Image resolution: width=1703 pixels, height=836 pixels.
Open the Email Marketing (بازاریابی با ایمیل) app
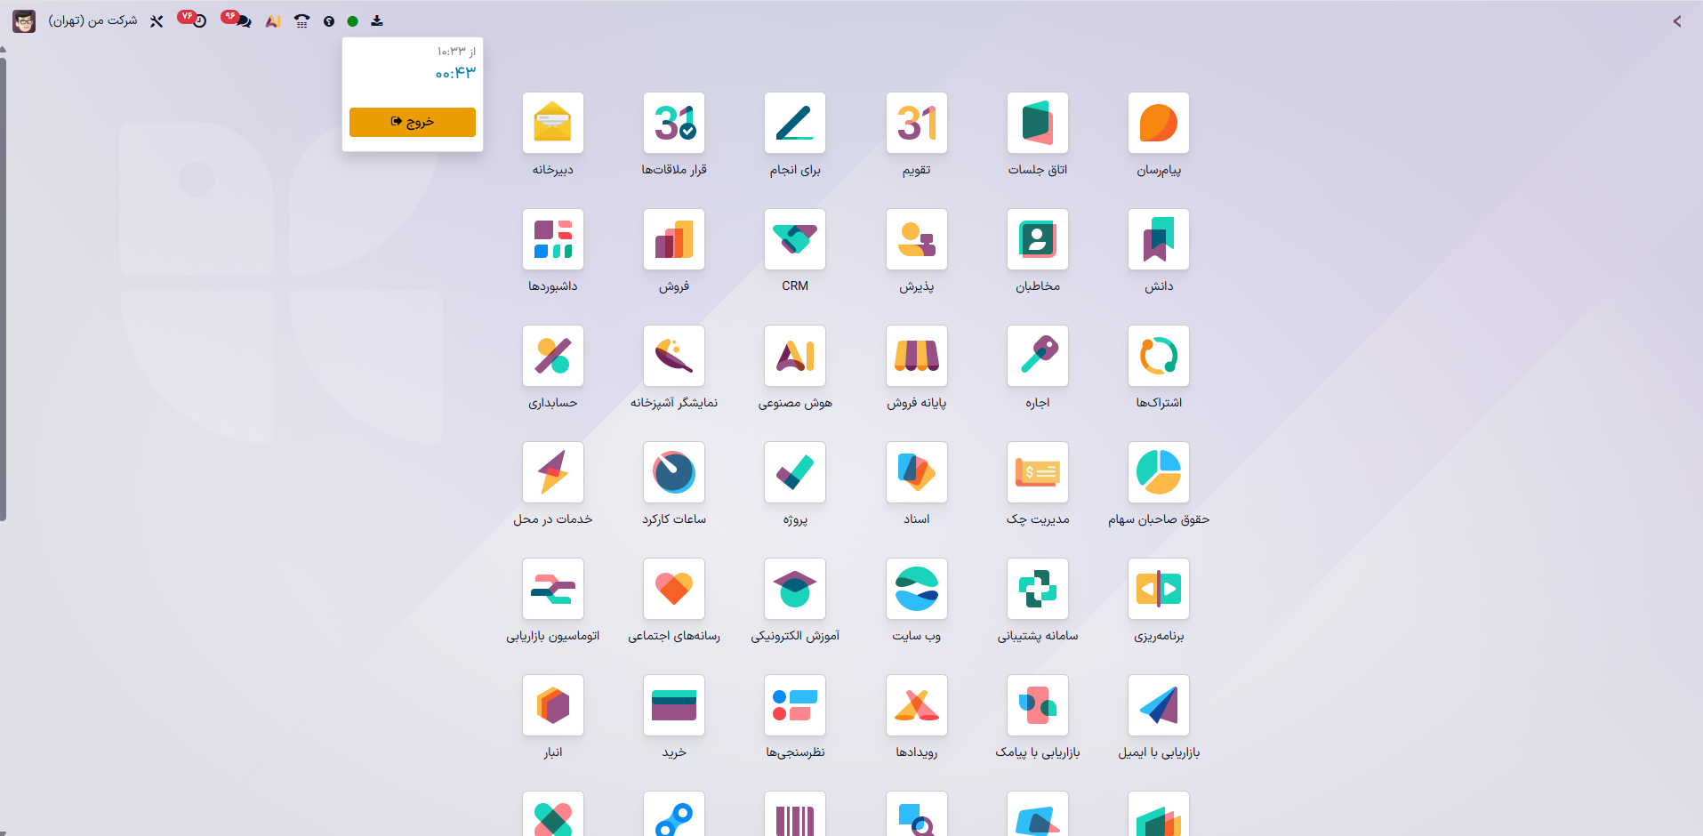point(1159,705)
